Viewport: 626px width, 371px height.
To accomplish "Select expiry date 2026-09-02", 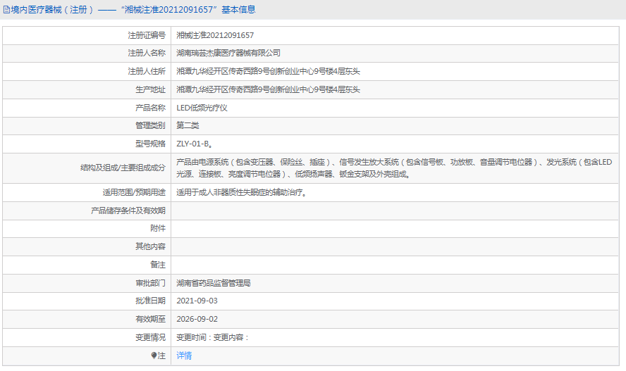I will pos(197,319).
